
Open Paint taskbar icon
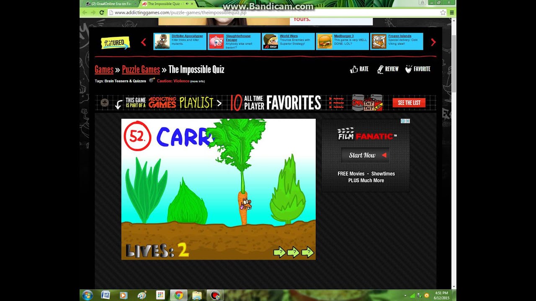click(142, 295)
